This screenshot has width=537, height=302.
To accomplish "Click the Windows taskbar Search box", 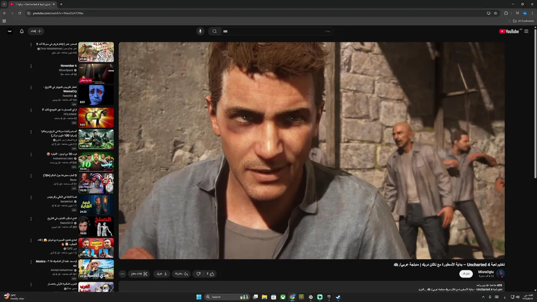I will coord(227,297).
